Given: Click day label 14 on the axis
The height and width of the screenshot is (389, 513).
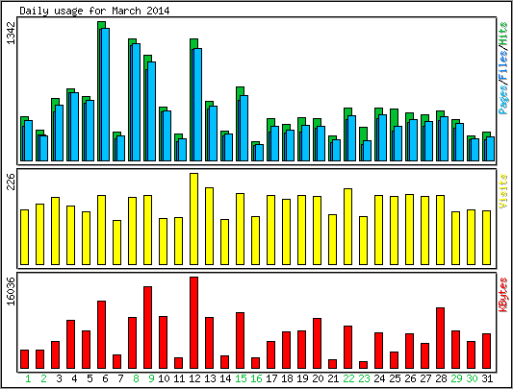Looking at the screenshot, I should click(x=225, y=378).
